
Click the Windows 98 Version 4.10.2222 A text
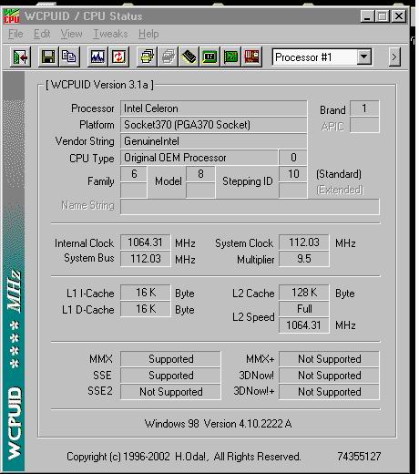[x=218, y=424]
